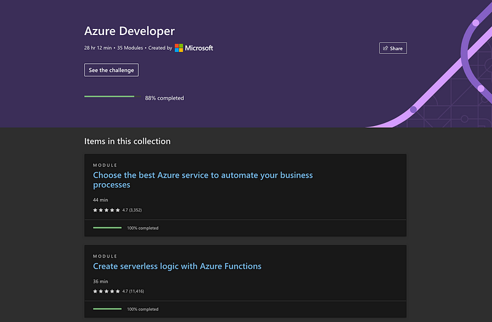Click the '44 min' duration text

[x=100, y=200]
